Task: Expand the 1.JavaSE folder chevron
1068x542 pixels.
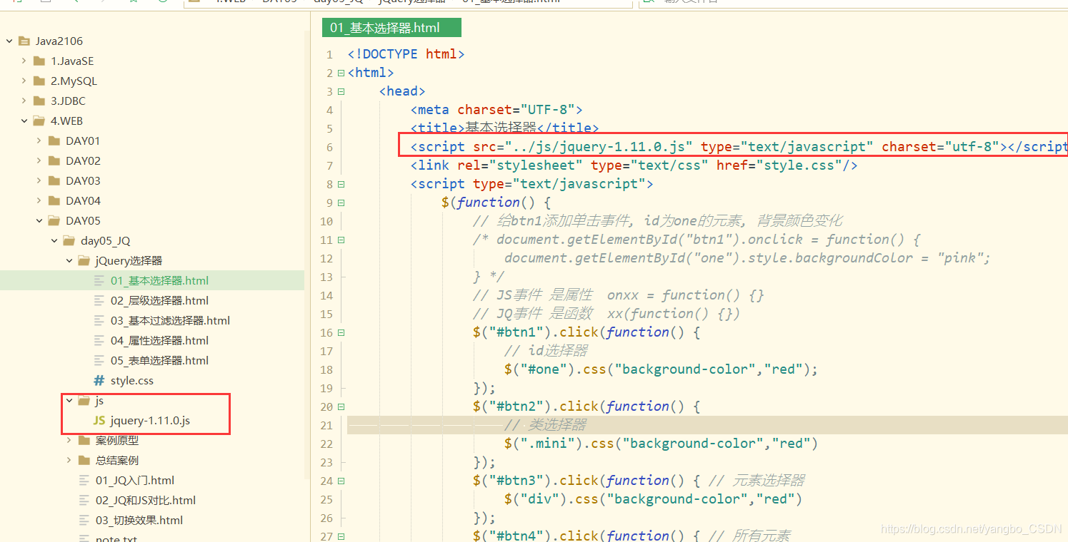Action: coord(24,61)
